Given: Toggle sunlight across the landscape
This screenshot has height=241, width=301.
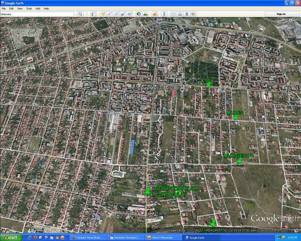Looking at the screenshot, I should (145, 14).
